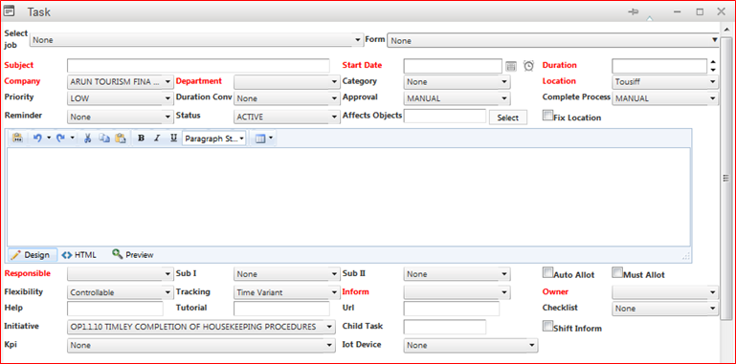Check the Must Allot checkbox

click(617, 272)
